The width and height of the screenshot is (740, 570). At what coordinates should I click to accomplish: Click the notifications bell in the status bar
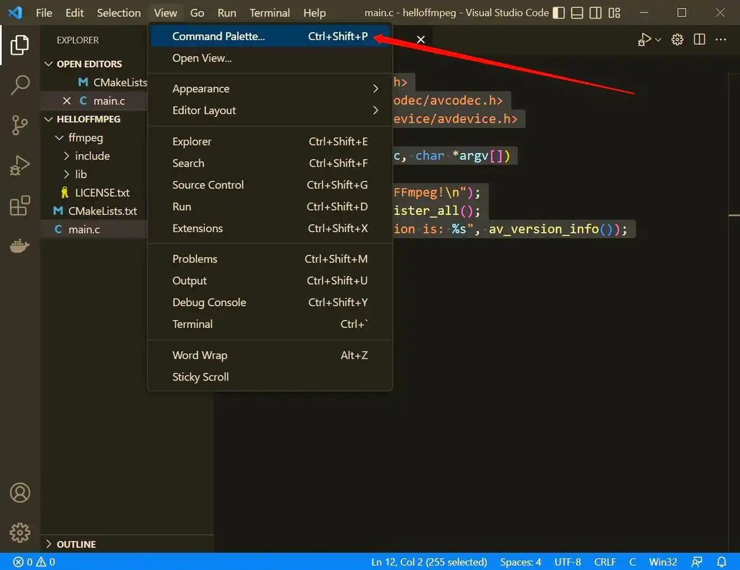point(722,562)
